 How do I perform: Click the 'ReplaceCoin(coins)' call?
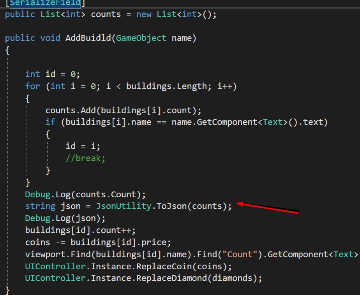[182, 267]
